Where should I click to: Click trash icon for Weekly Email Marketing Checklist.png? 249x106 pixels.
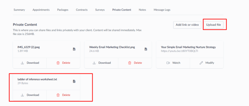click(x=130, y=63)
